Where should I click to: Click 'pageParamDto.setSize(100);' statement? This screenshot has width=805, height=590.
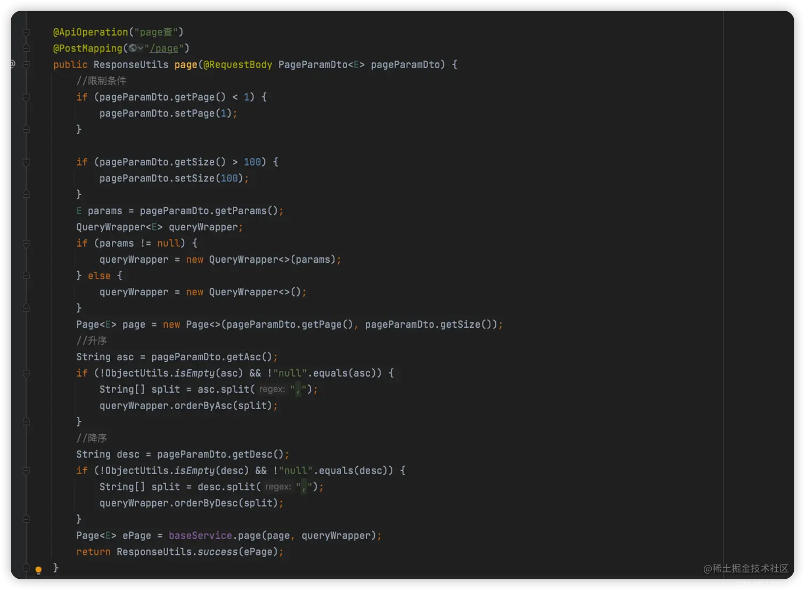point(174,178)
